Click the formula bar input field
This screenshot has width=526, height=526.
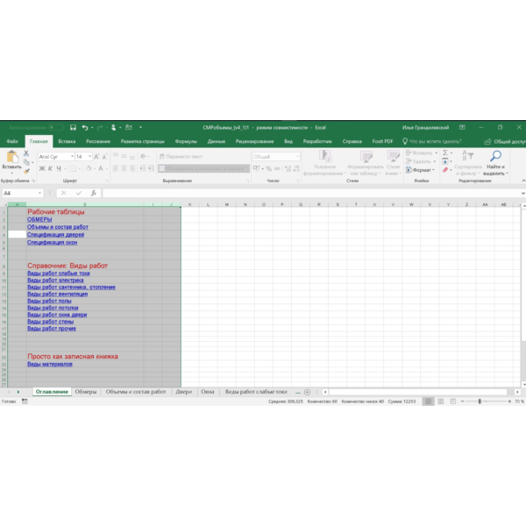pos(311,193)
